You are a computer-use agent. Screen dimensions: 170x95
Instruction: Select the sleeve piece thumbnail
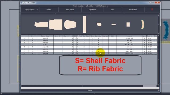tap(70, 25)
